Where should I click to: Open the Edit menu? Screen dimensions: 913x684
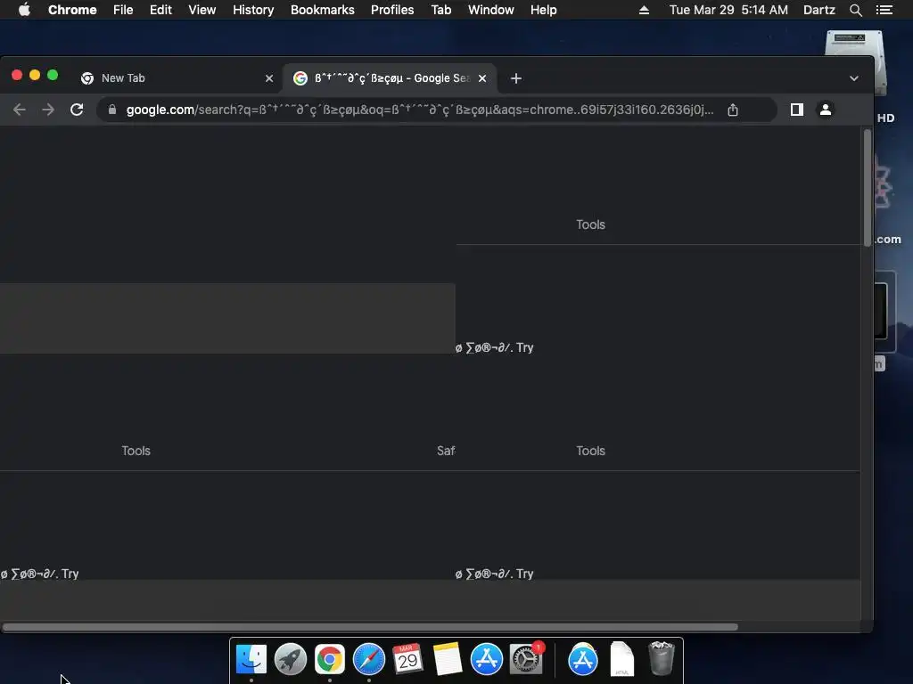point(160,10)
